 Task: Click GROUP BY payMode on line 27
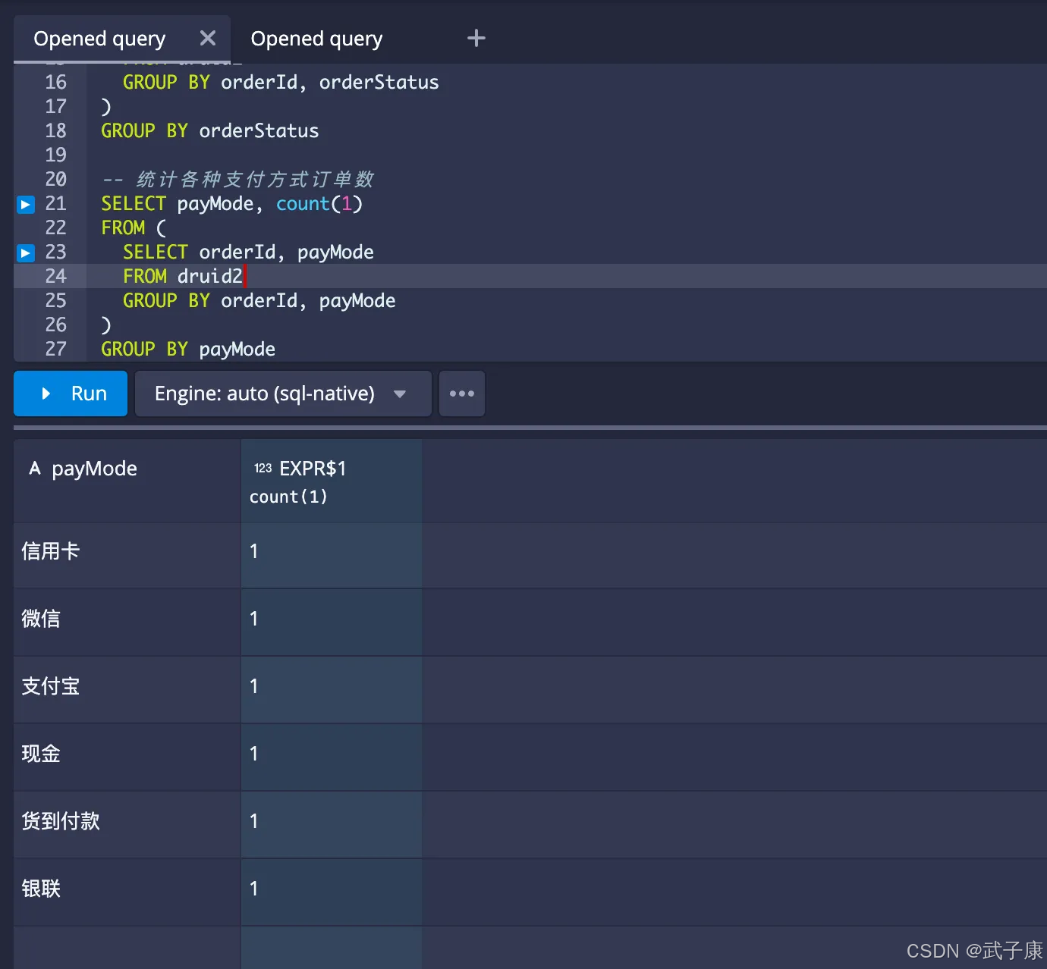pyautogui.click(x=188, y=350)
